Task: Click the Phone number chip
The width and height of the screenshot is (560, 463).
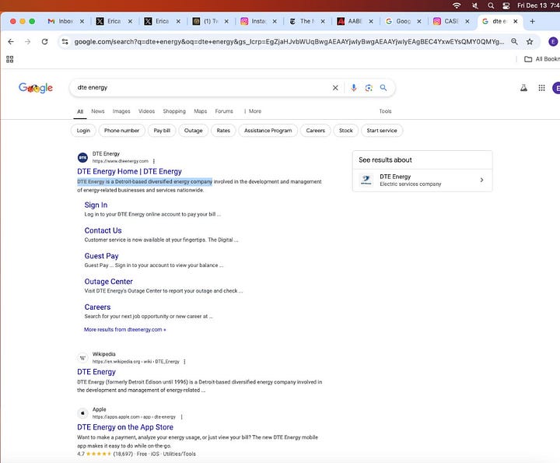Action: click(122, 131)
